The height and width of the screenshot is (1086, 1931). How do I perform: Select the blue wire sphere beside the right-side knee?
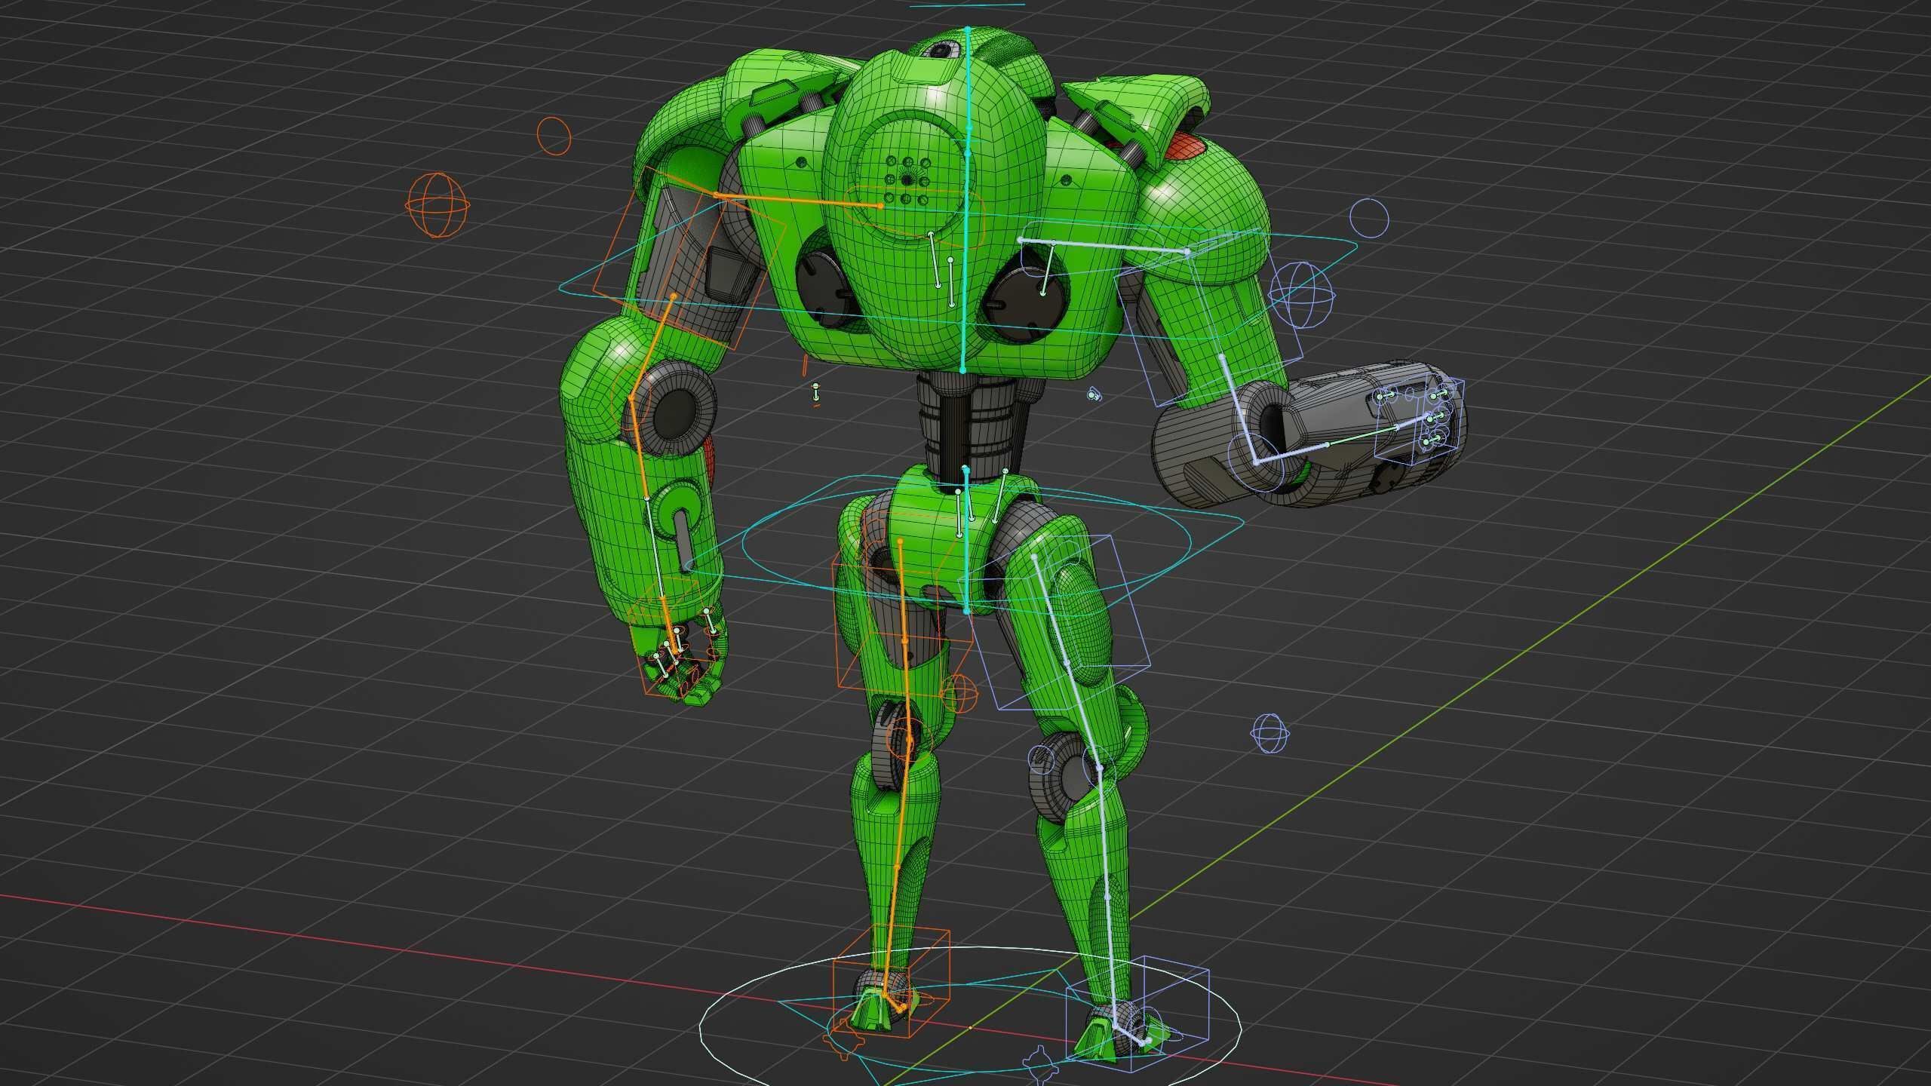click(x=1269, y=733)
